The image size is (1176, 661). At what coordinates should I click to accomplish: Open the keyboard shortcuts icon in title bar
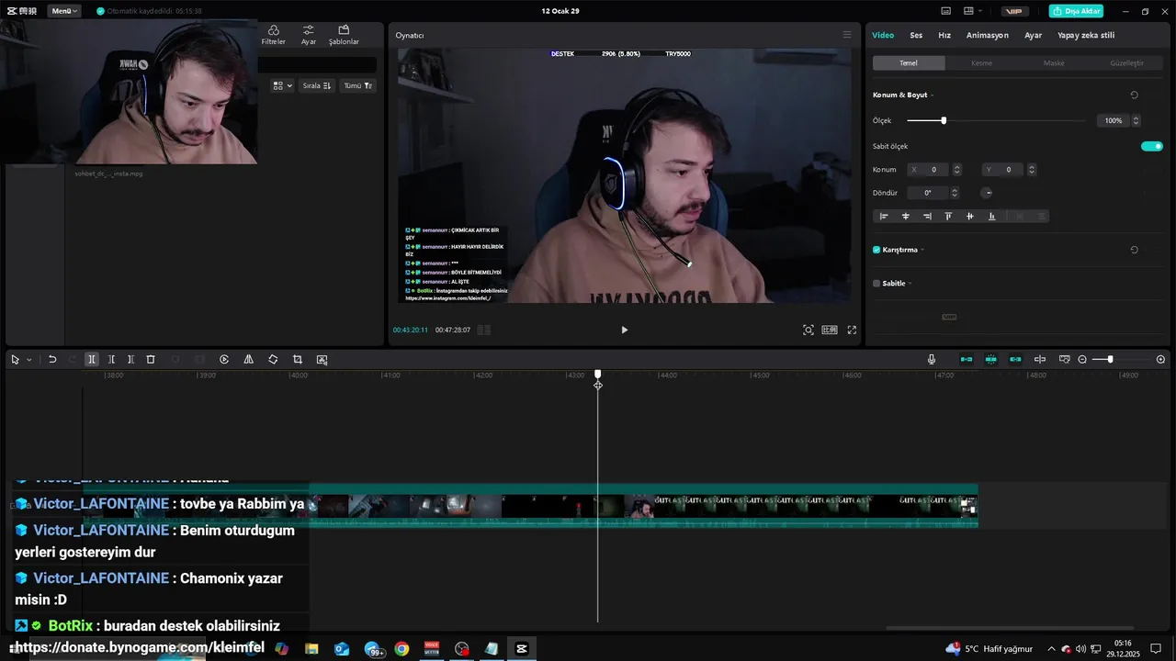click(x=946, y=11)
